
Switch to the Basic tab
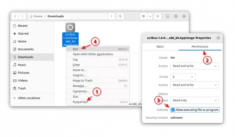[x=160, y=46]
